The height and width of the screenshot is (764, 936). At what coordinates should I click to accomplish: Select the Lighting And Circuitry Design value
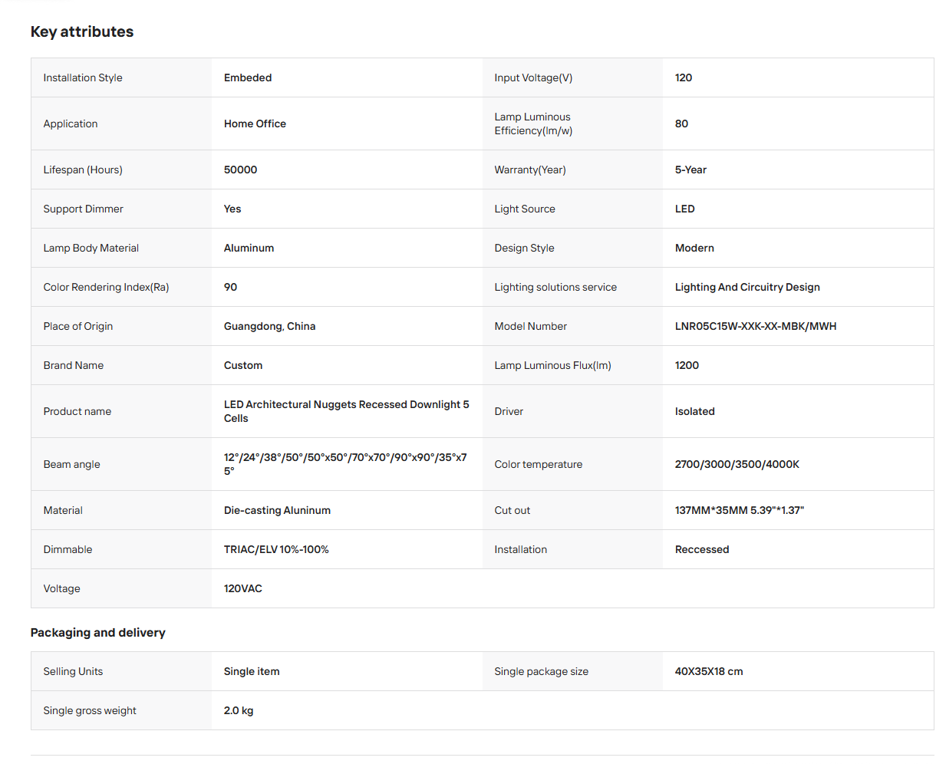tap(747, 287)
